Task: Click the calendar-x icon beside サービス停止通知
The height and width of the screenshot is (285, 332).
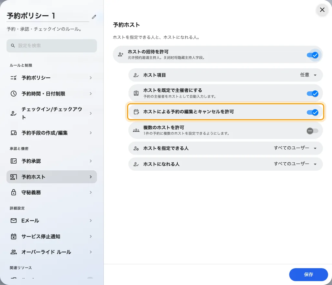Action: point(14,236)
